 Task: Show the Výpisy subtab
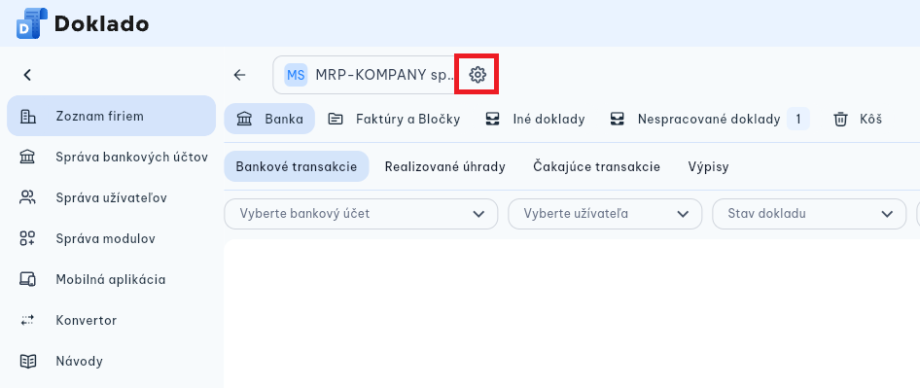(x=708, y=166)
